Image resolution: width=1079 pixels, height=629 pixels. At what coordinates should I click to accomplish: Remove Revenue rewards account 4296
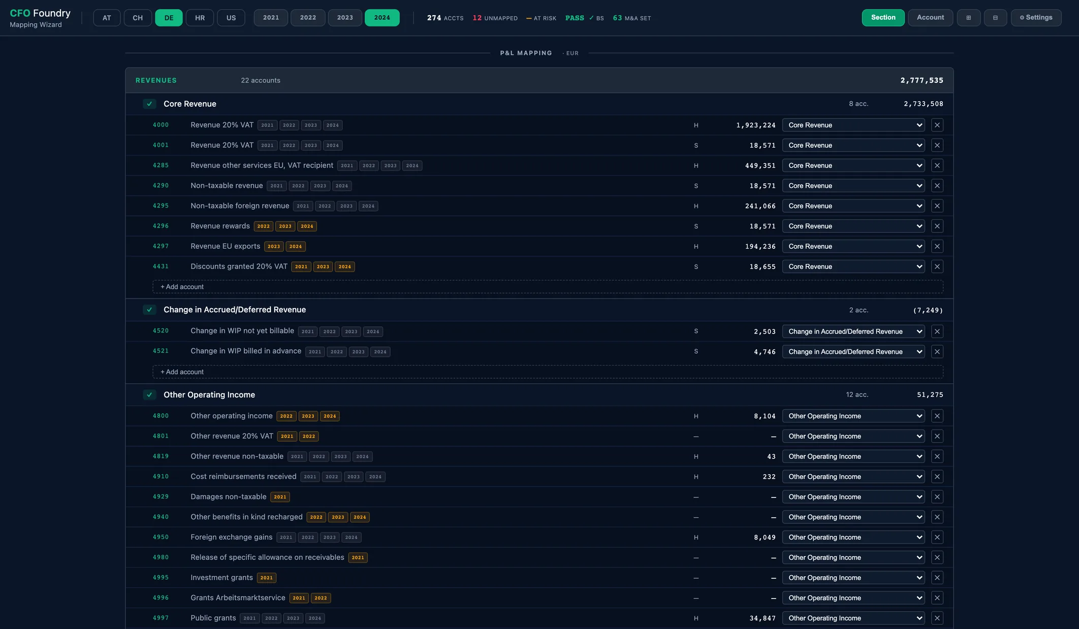click(937, 226)
